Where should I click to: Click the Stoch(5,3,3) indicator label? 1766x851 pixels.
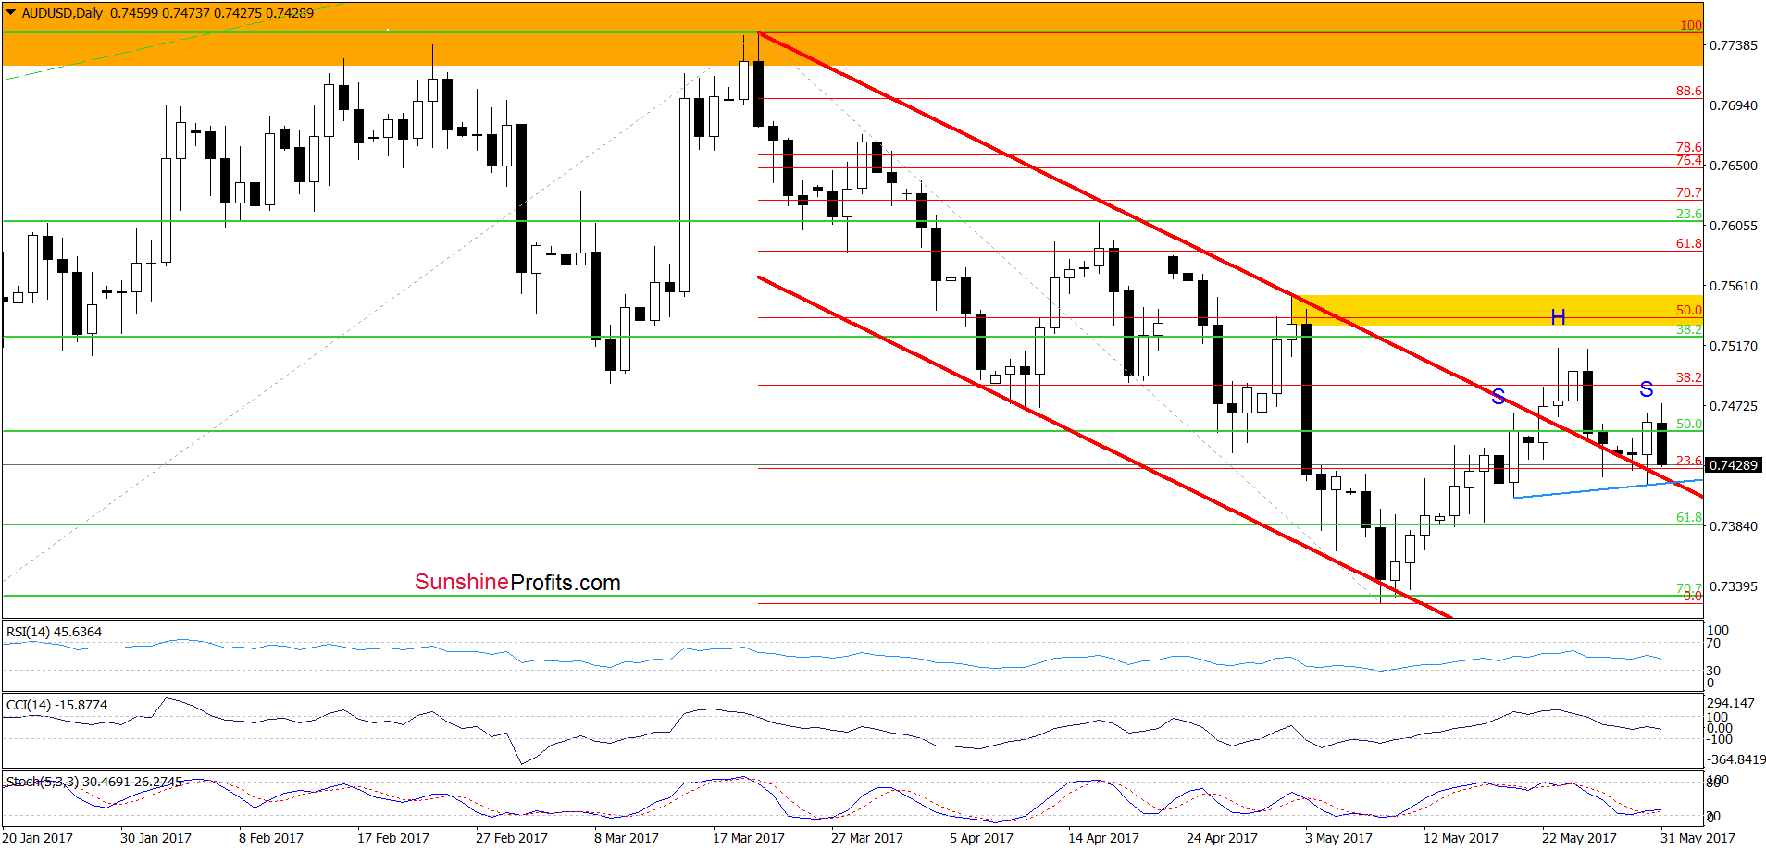(x=94, y=782)
